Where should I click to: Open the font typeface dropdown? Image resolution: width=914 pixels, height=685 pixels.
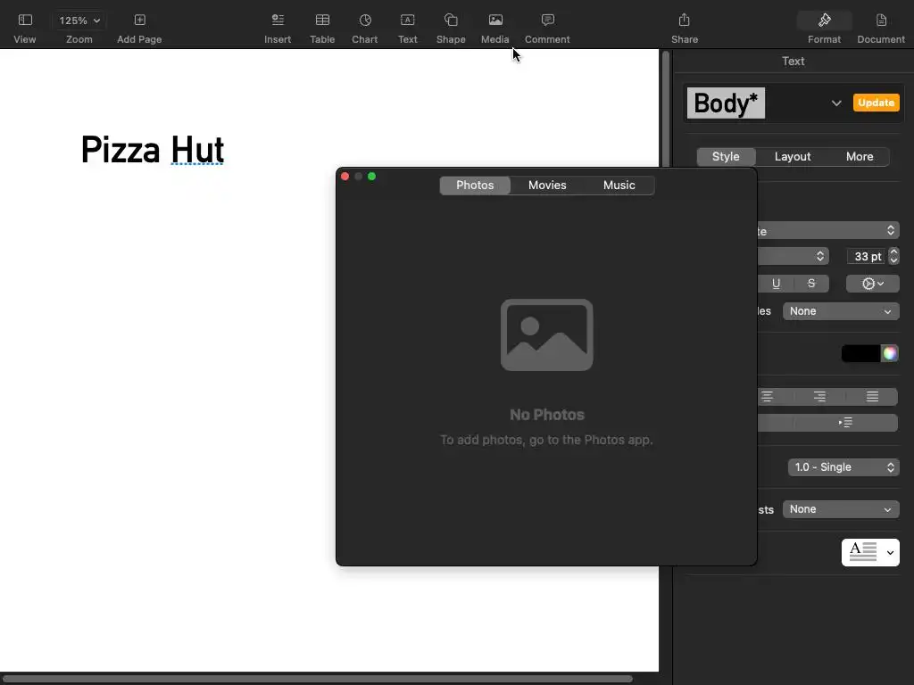[793, 256]
